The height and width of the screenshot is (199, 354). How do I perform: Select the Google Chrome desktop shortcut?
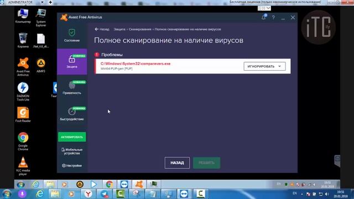(x=23, y=142)
